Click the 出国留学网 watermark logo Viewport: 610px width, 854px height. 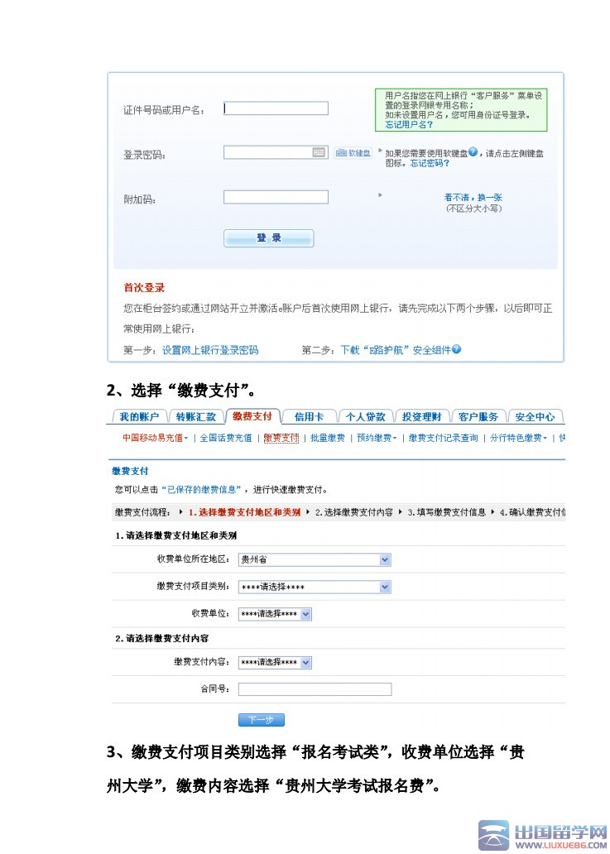(x=543, y=835)
